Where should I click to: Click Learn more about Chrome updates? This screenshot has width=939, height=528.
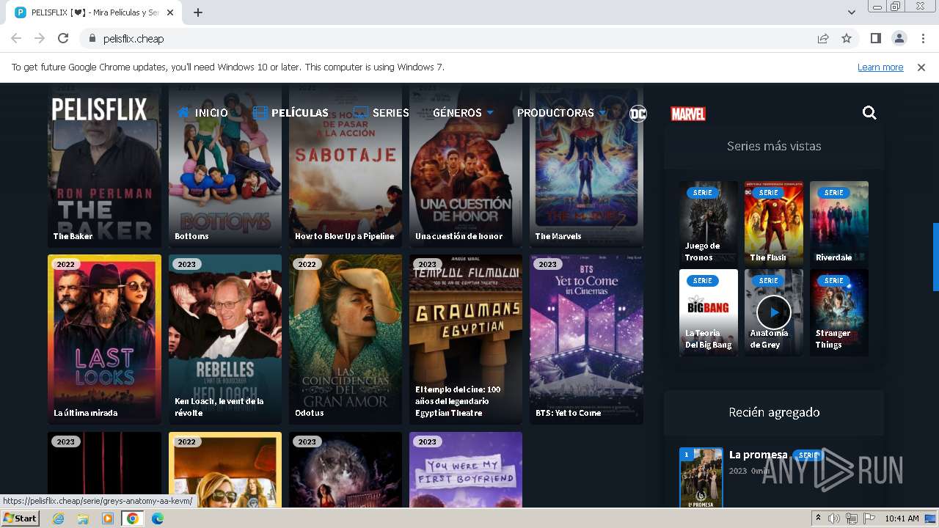(880, 67)
